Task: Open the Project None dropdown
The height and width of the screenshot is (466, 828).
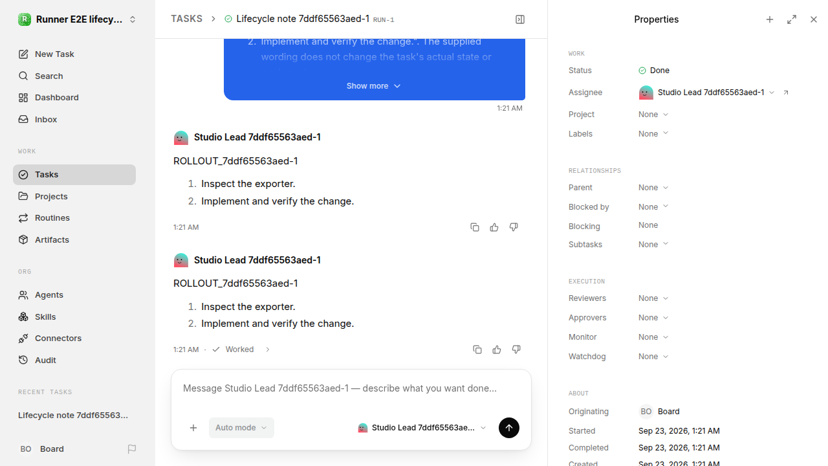Action: (x=653, y=115)
